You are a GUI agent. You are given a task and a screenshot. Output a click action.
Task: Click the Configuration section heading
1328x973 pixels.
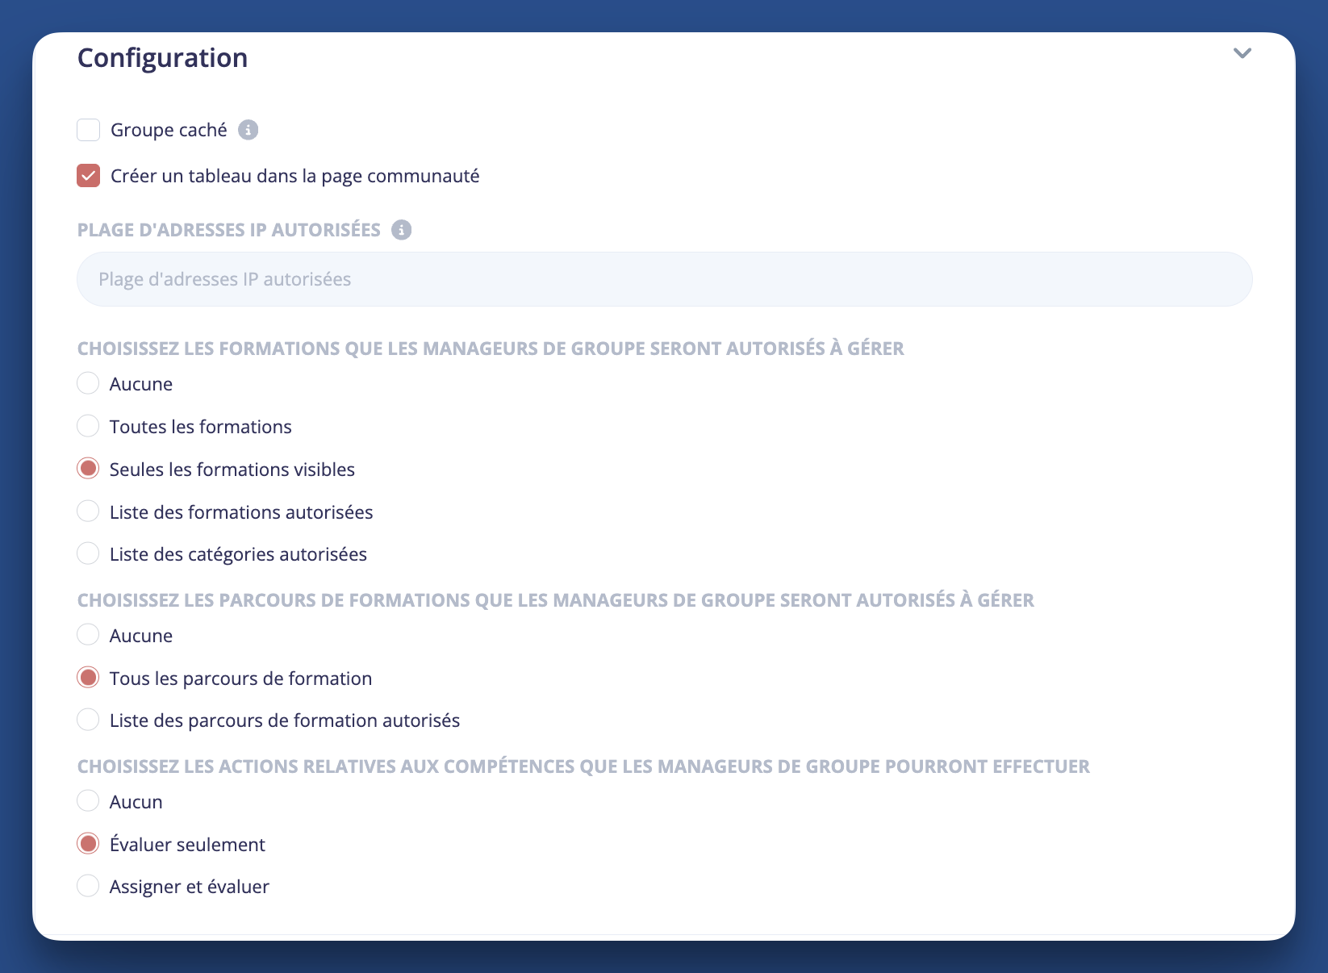point(162,58)
